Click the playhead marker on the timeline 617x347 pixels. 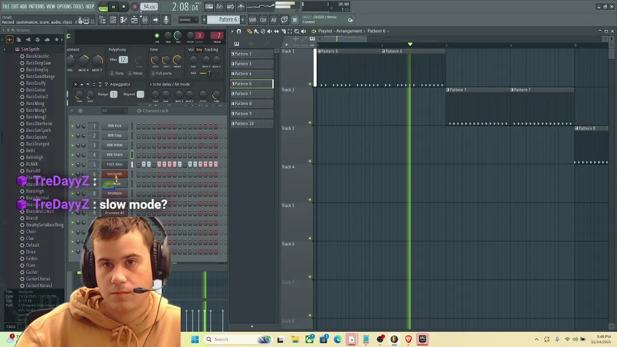(410, 44)
